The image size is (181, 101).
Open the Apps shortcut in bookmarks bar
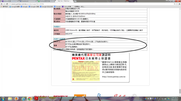[4, 7]
